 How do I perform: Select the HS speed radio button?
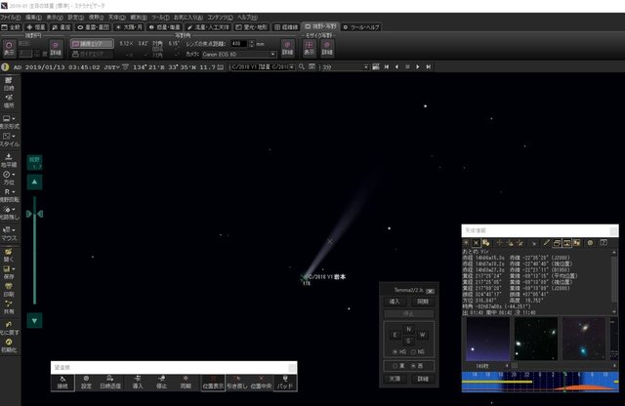[395, 351]
